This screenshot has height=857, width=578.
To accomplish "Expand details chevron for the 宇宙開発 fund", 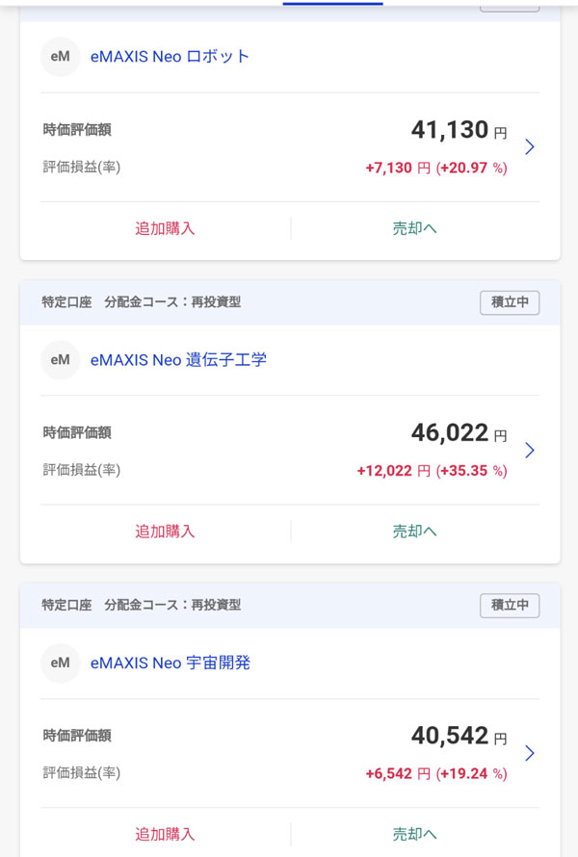I will point(529,753).
